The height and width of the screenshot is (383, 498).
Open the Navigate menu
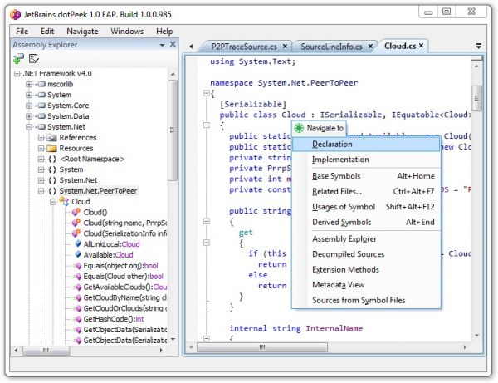82,31
